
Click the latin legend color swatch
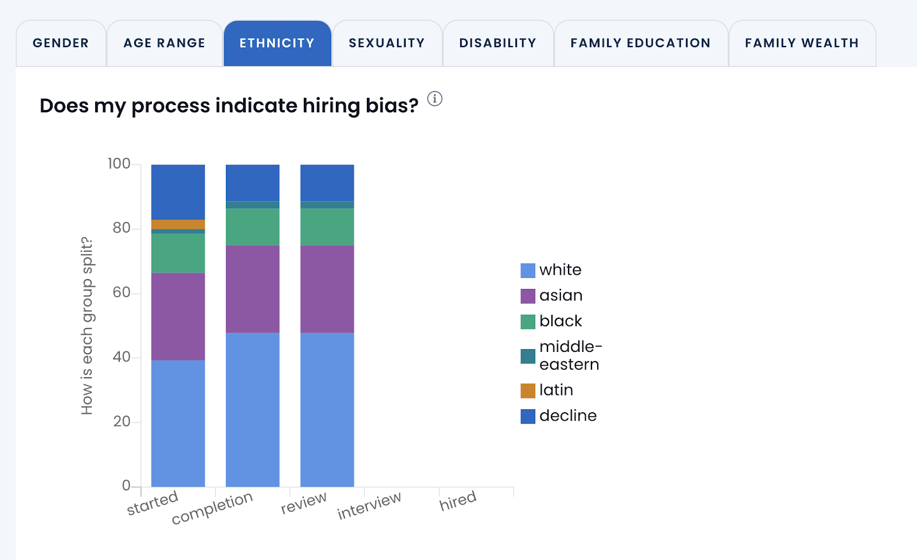pos(528,391)
